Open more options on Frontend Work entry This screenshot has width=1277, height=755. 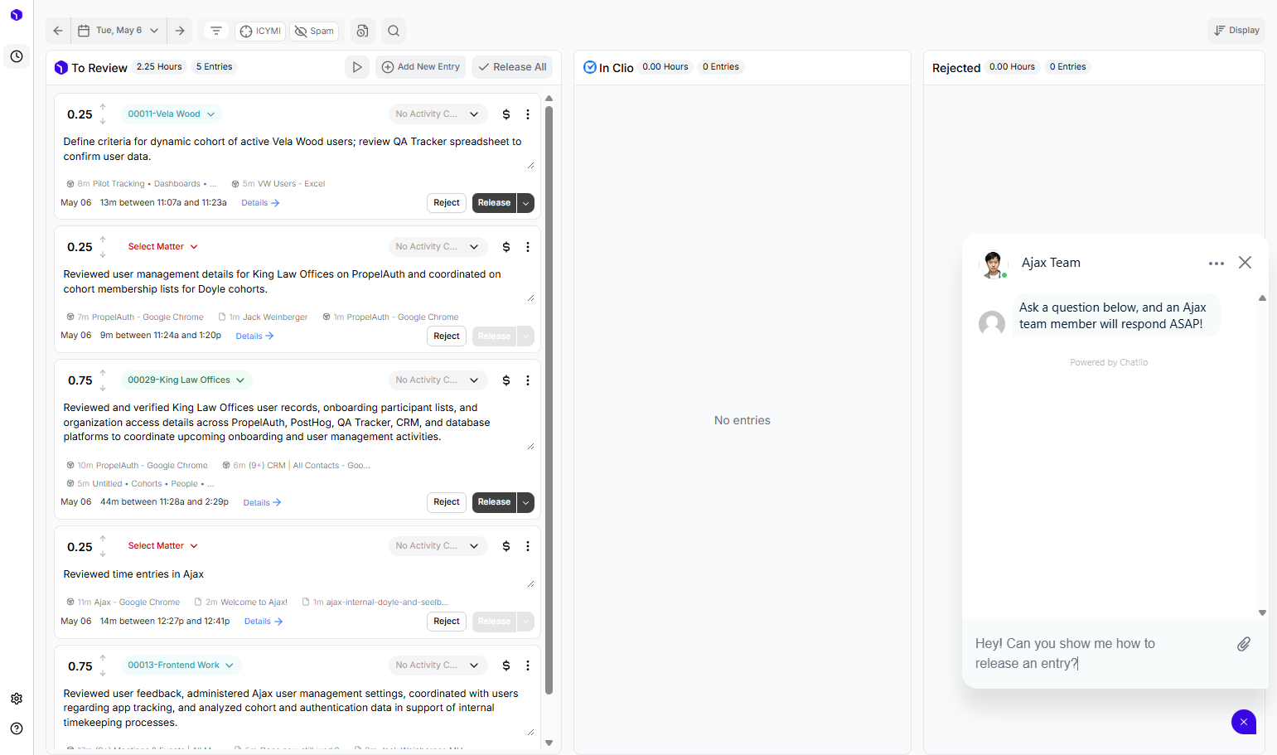coord(528,665)
